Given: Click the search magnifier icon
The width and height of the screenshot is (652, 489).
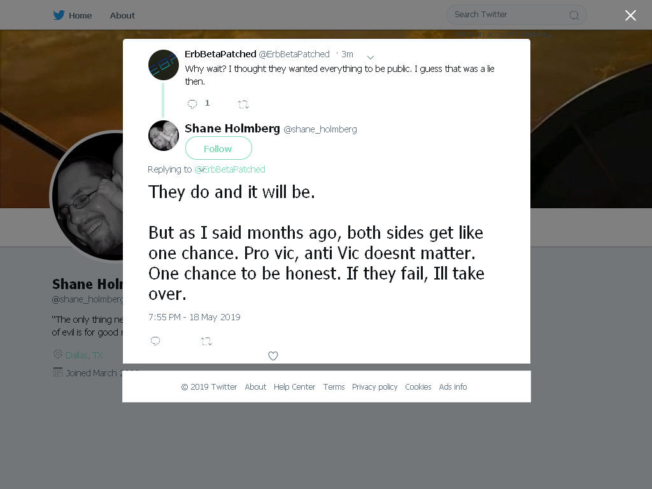Looking at the screenshot, I should coord(574,15).
